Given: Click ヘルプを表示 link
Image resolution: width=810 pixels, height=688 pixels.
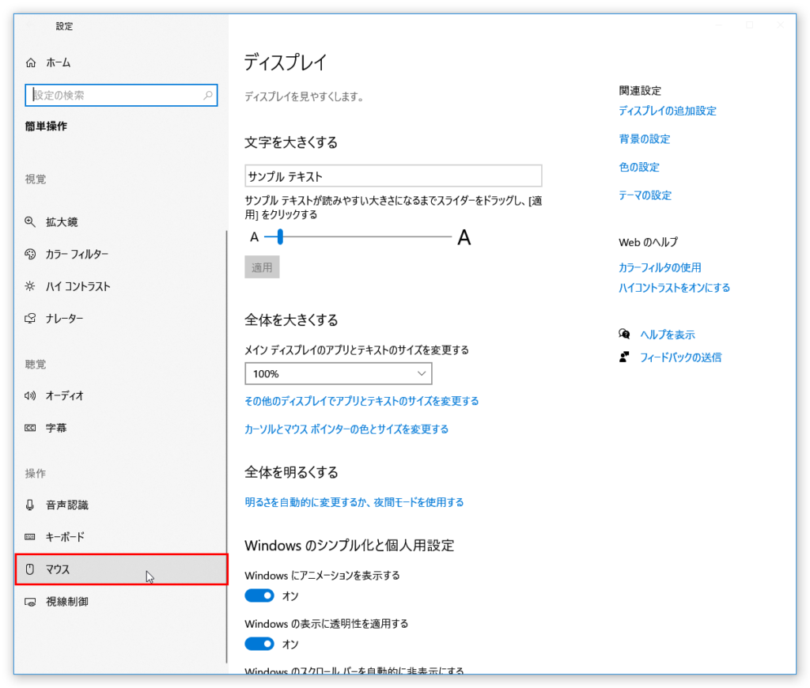Looking at the screenshot, I should (668, 335).
